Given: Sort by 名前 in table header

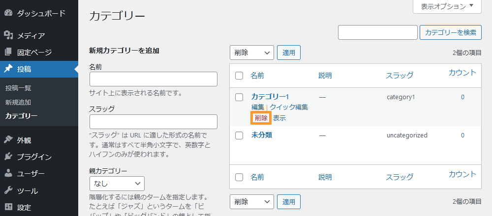Looking at the screenshot, I should (x=257, y=76).
